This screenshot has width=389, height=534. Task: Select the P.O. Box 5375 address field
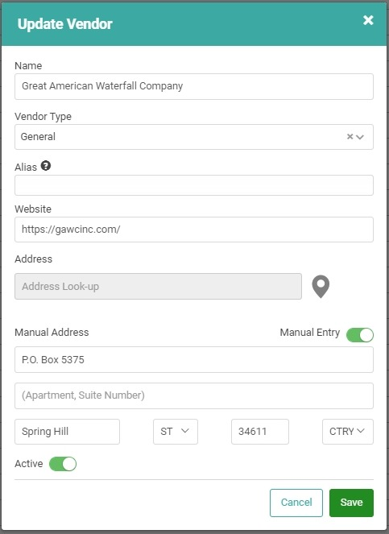point(194,360)
